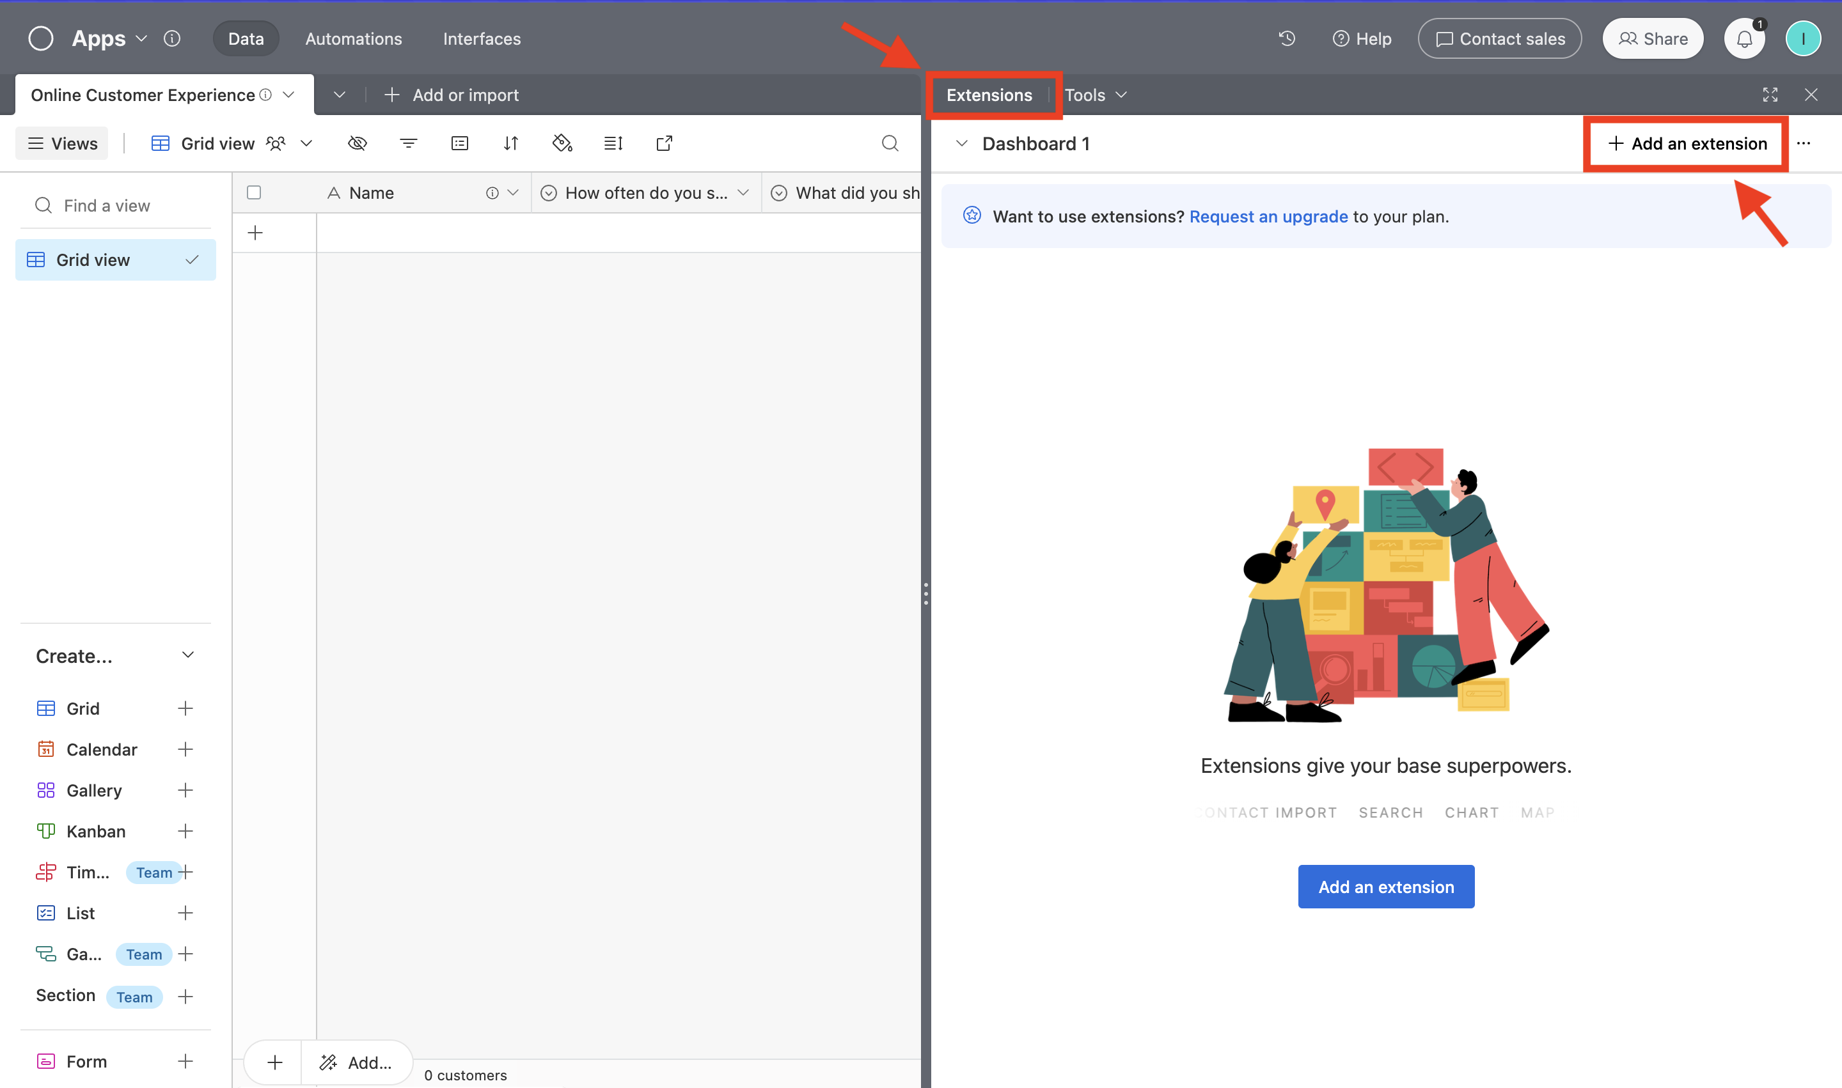Click the blue Add an extension button

1386,887
